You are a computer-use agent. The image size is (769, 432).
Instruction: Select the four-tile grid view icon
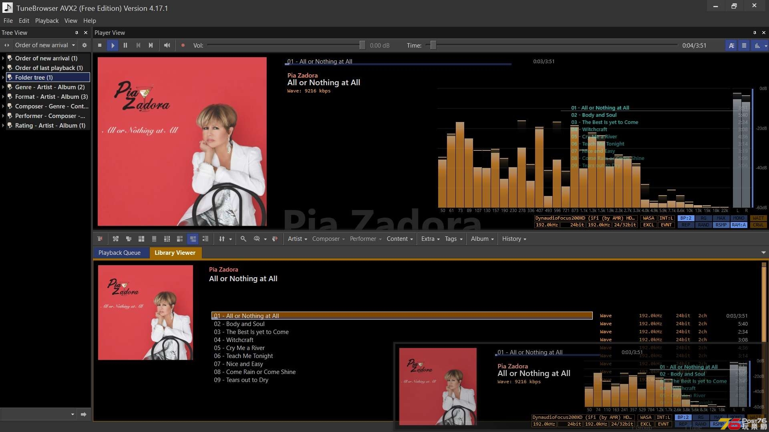point(141,239)
